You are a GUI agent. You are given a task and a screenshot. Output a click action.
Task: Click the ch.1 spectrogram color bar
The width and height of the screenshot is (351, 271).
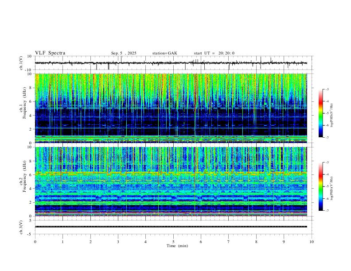coord(320,113)
